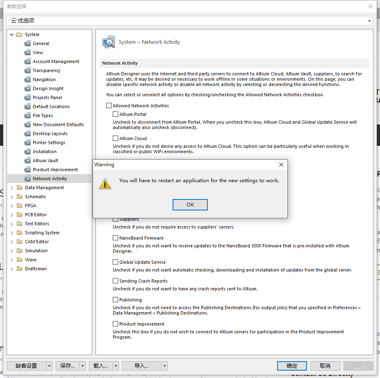Click the 保存... save button
380x378 pixels.
(x=68, y=366)
